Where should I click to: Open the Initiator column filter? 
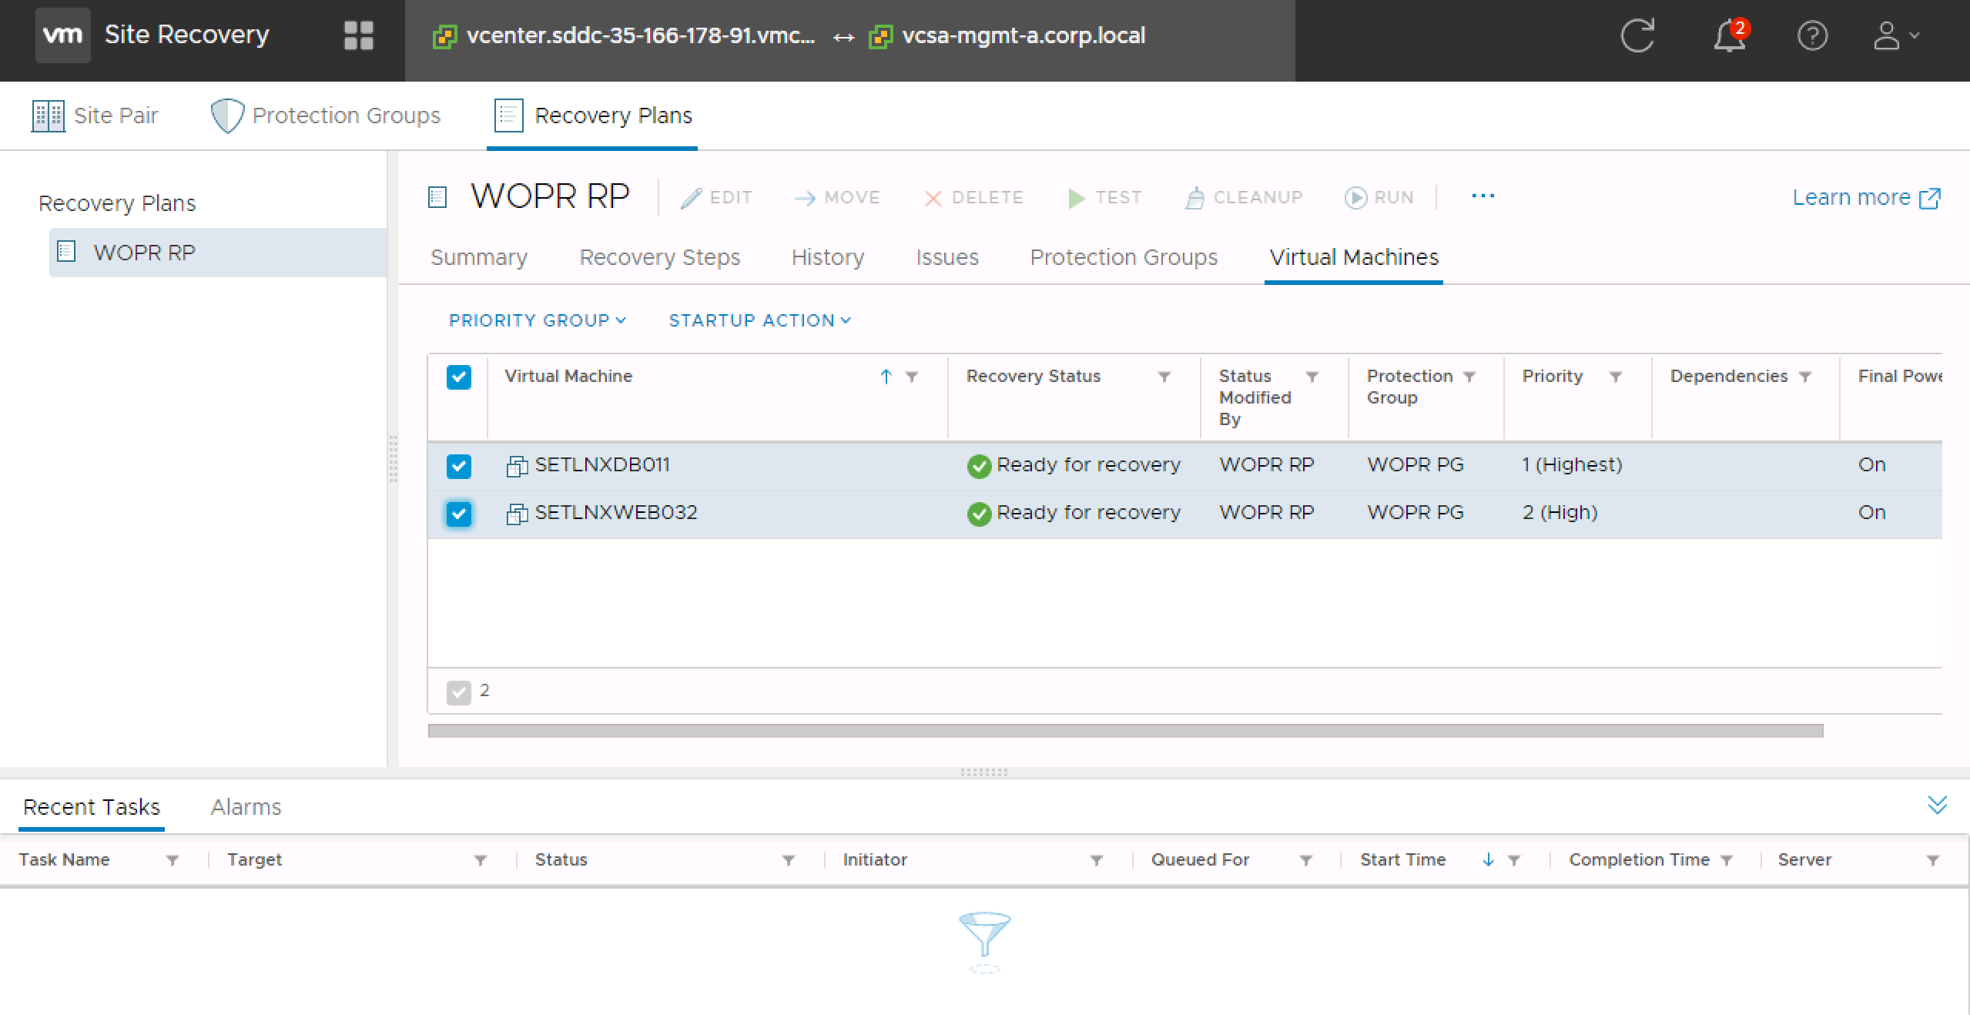(1097, 860)
